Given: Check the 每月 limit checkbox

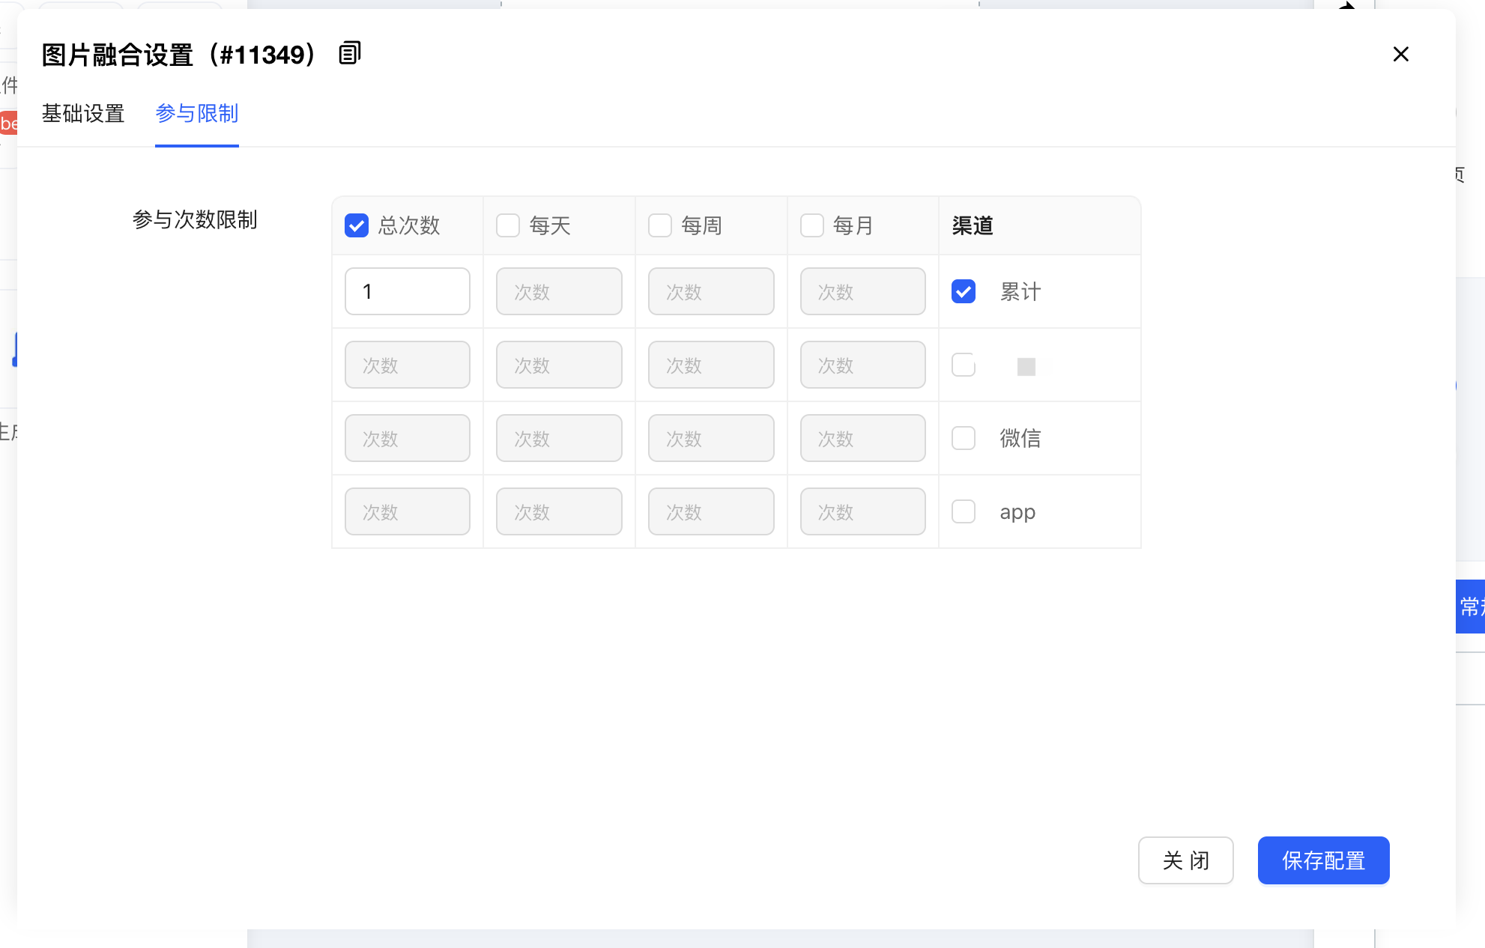Looking at the screenshot, I should coord(812,225).
